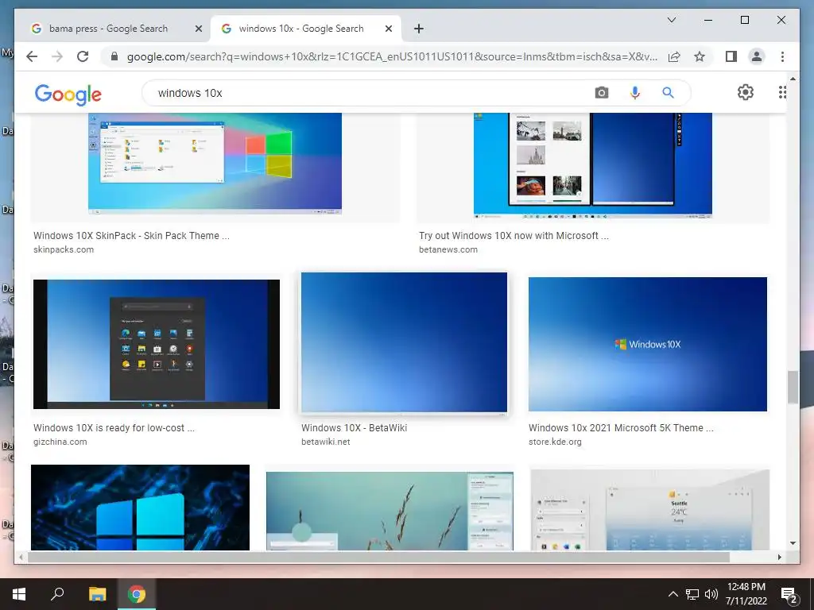The height and width of the screenshot is (610, 814).
Task: Visit skinpacks.com source link
Action: [x=64, y=249]
